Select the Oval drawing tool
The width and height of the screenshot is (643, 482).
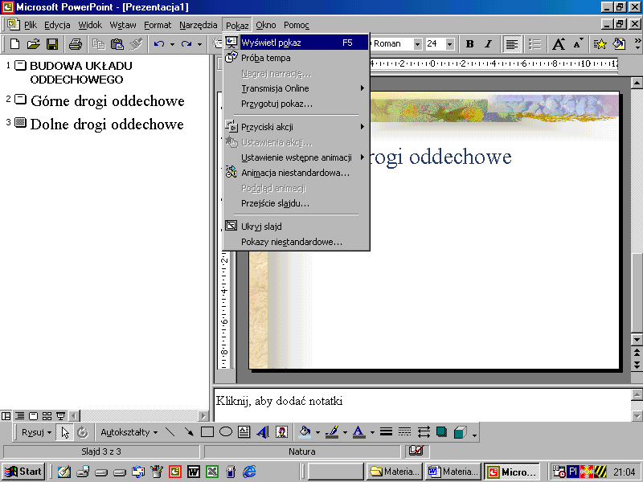(x=226, y=432)
